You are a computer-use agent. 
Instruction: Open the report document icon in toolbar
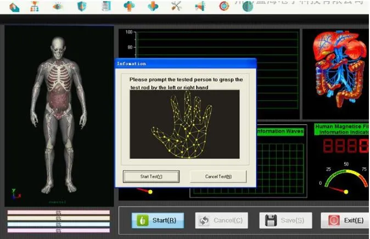[106, 7]
